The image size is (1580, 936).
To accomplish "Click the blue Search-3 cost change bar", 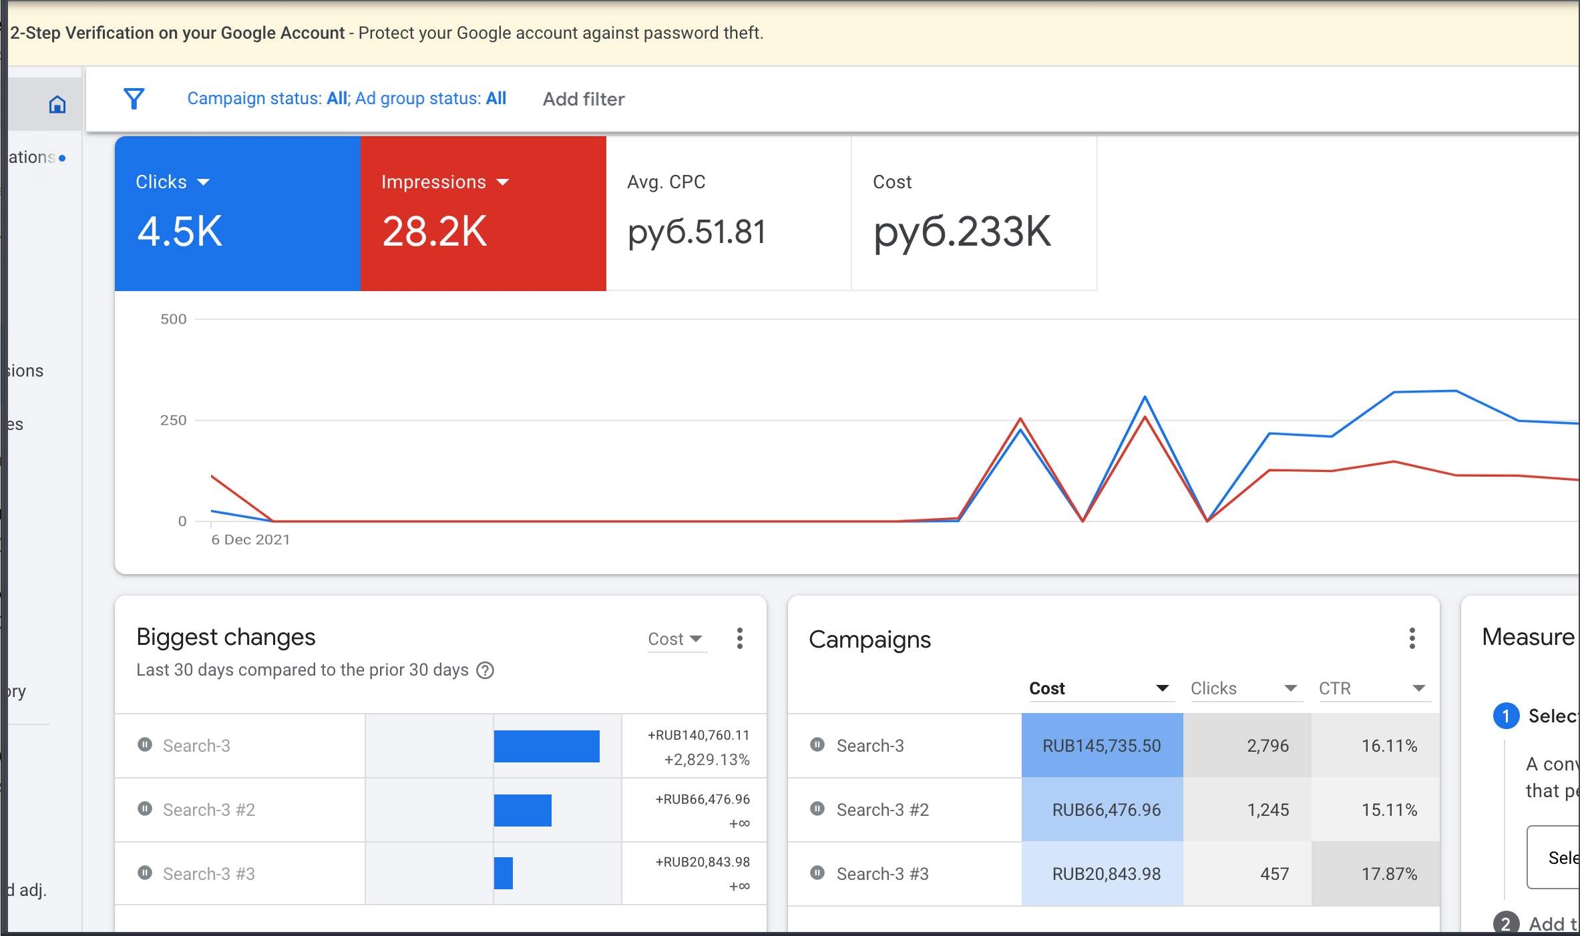I will click(x=546, y=746).
